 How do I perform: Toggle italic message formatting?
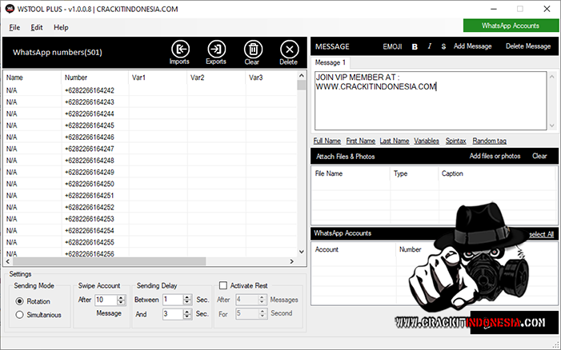click(x=430, y=46)
